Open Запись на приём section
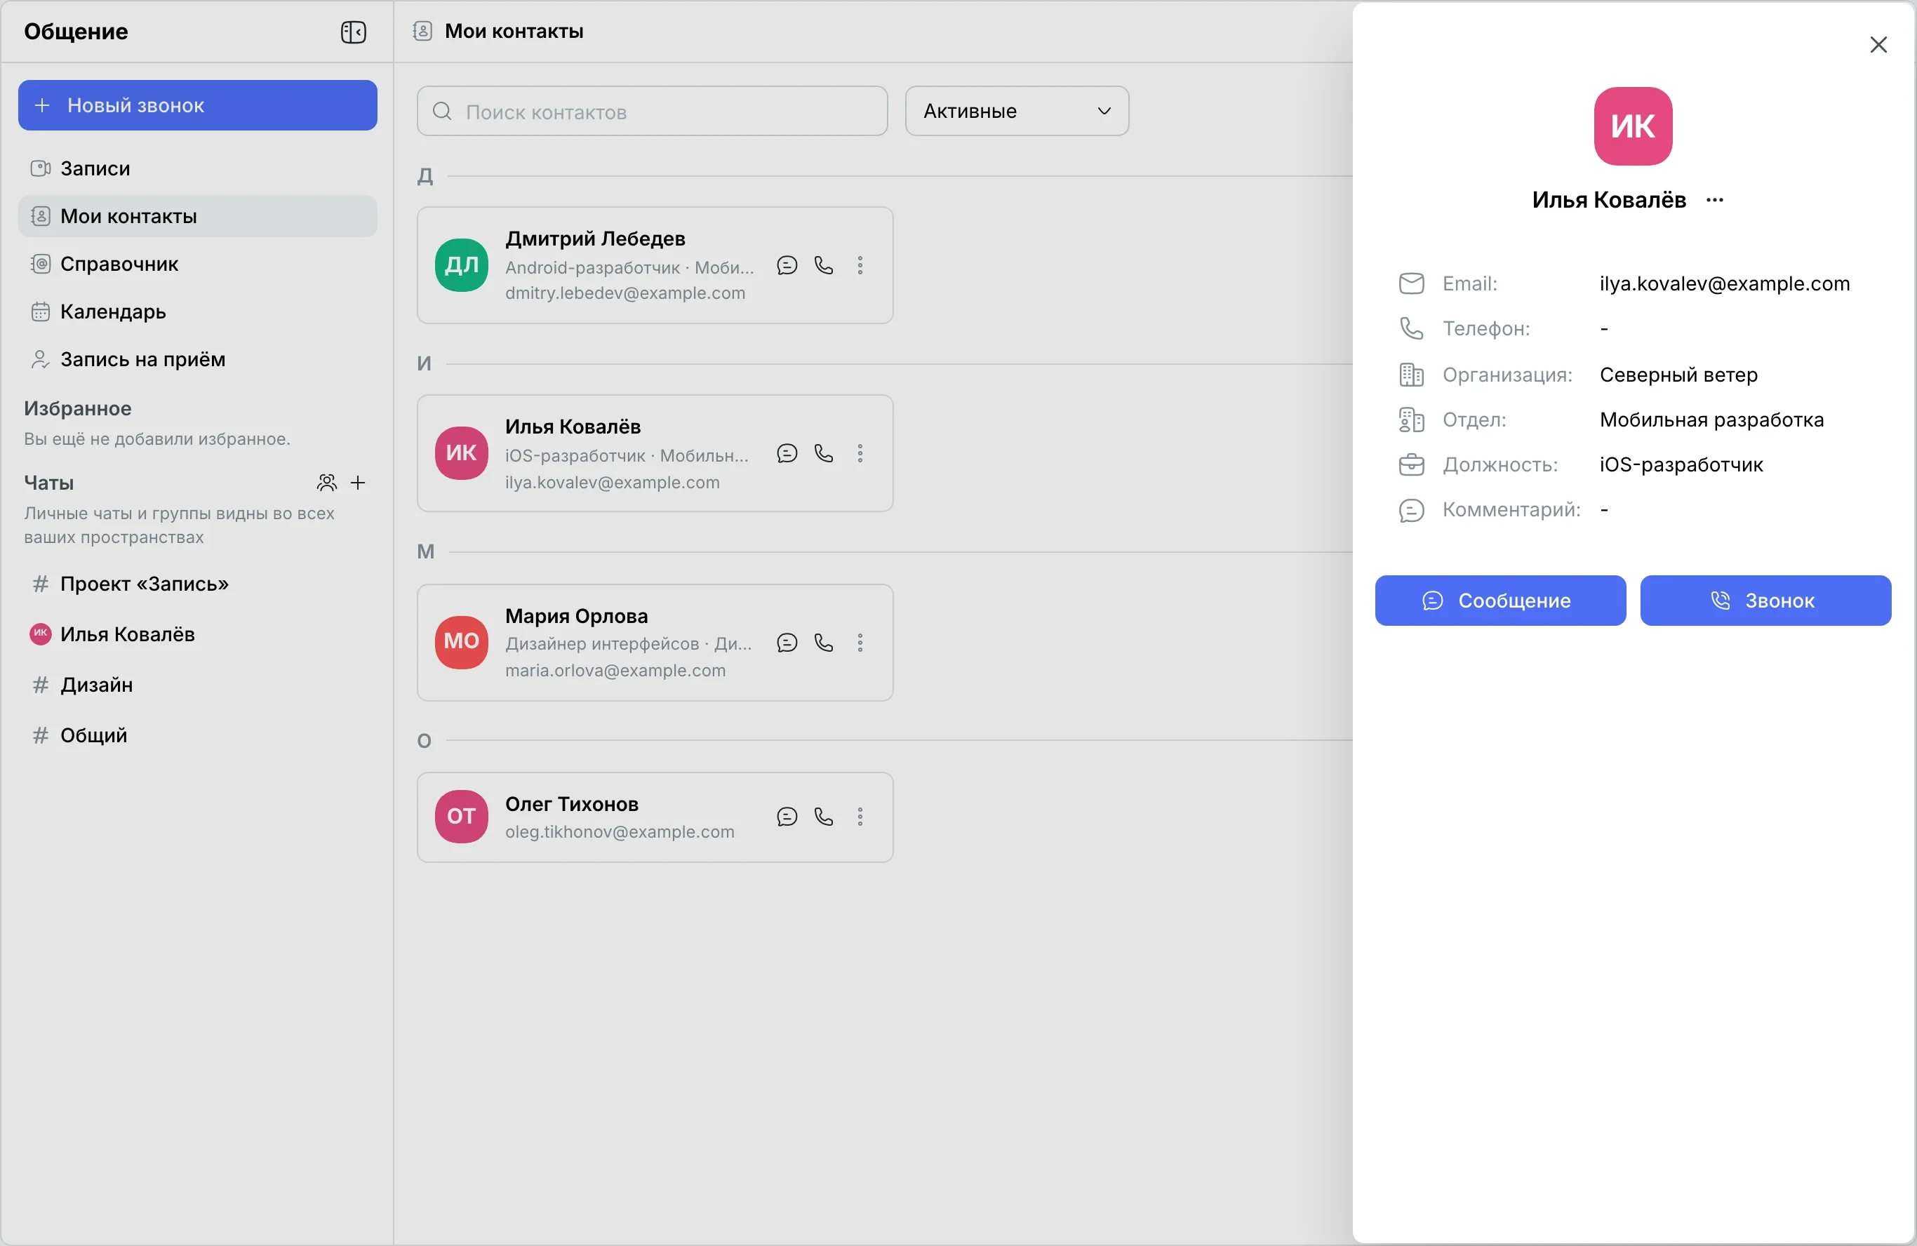The image size is (1917, 1246). coord(197,359)
